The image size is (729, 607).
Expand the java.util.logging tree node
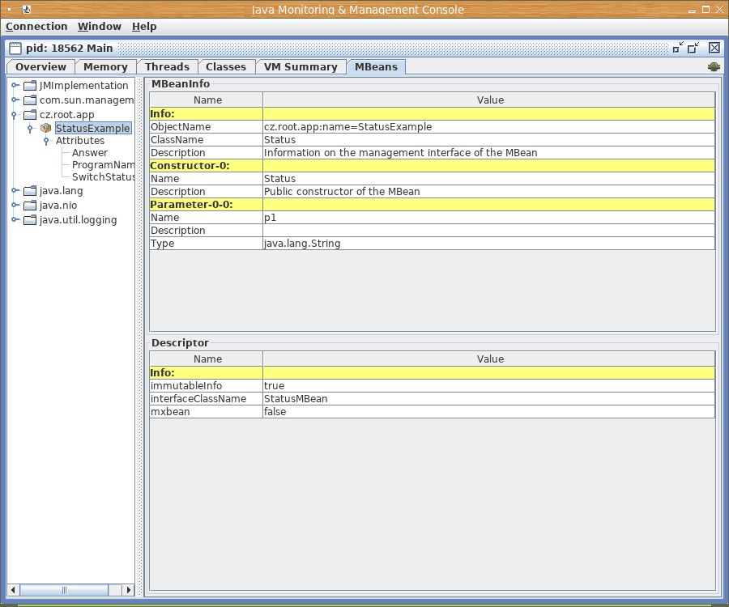(x=15, y=220)
